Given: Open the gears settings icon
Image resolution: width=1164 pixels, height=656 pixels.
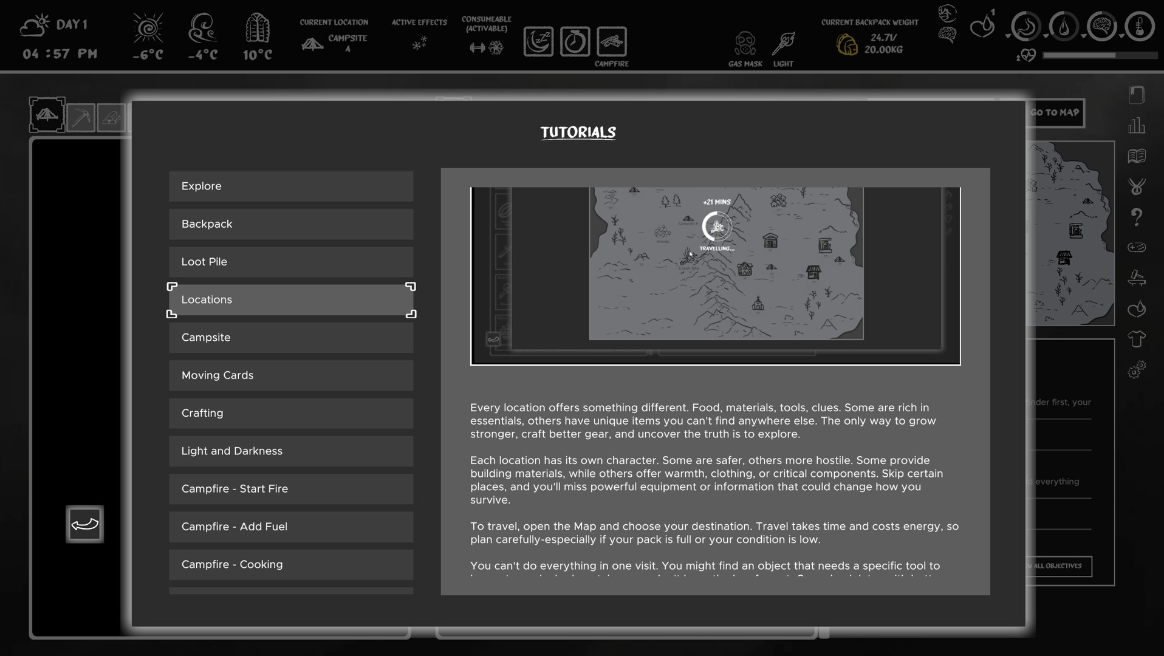Looking at the screenshot, I should (x=1137, y=369).
